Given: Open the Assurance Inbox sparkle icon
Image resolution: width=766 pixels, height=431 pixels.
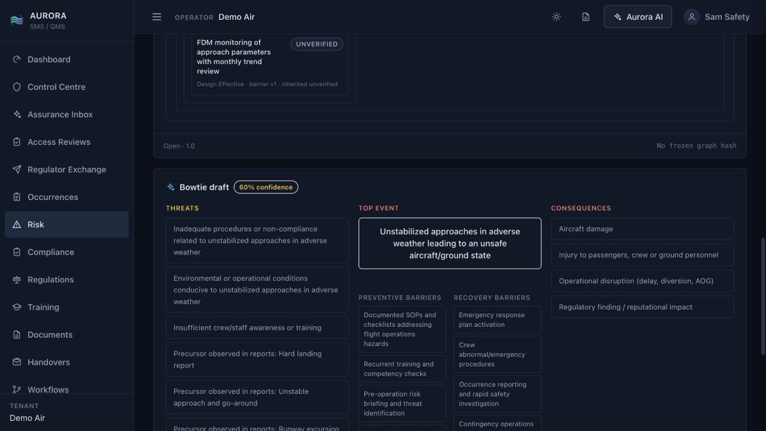Looking at the screenshot, I should click(17, 114).
